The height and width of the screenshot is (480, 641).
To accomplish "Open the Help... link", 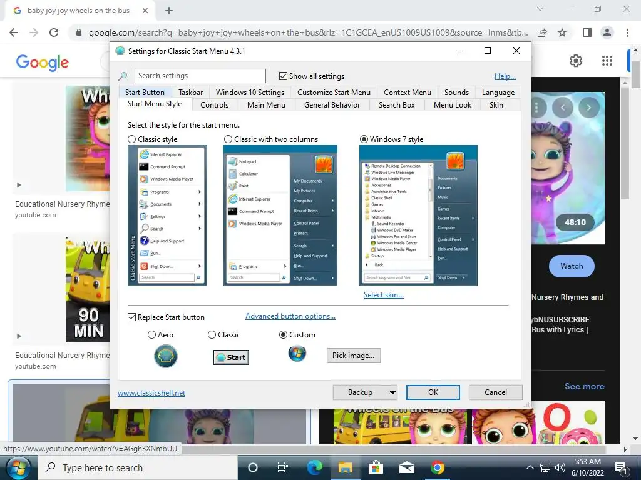I will pos(505,76).
